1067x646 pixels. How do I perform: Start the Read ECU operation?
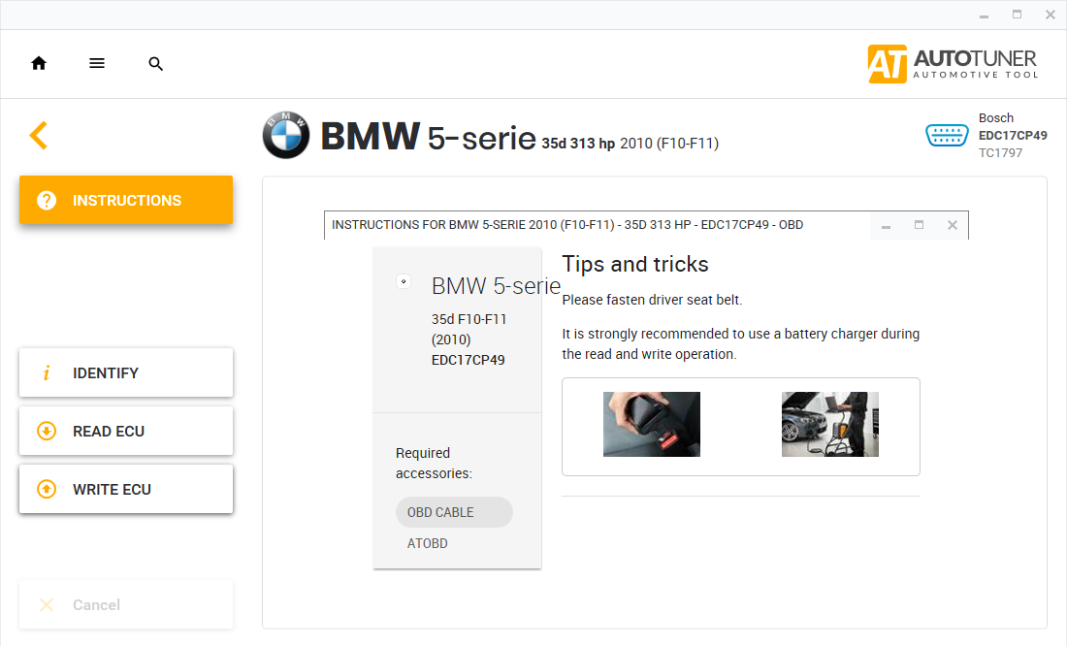tap(126, 432)
